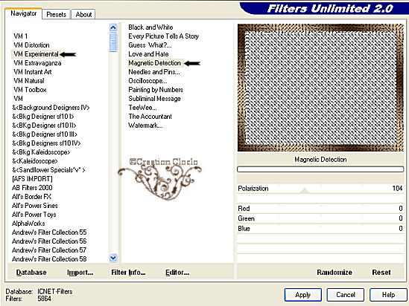Screen dimensions: 409x306
Task: Click the Polarization slider
Action: click(320, 189)
